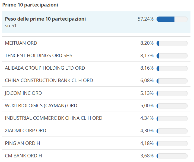Click the 'su 51' holdings count text
The width and height of the screenshot is (194, 162).
pos(11,26)
